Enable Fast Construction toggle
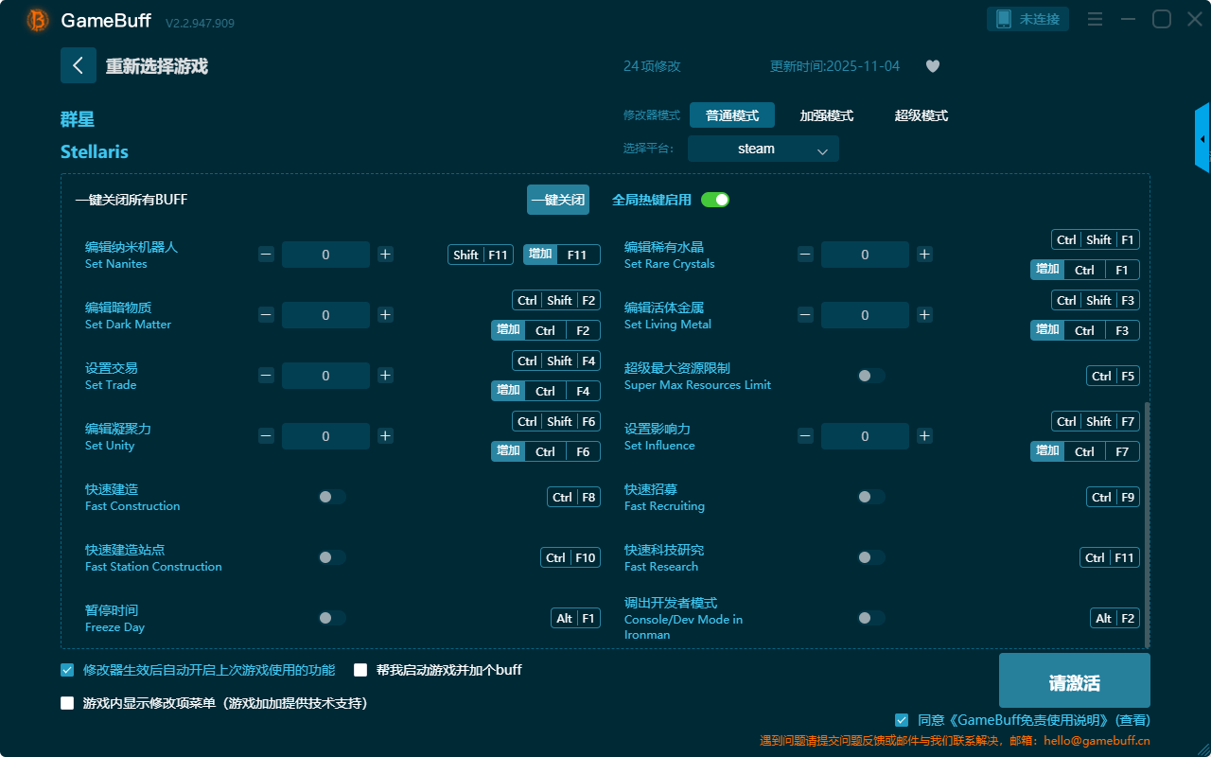The height and width of the screenshot is (757, 1211). [331, 497]
